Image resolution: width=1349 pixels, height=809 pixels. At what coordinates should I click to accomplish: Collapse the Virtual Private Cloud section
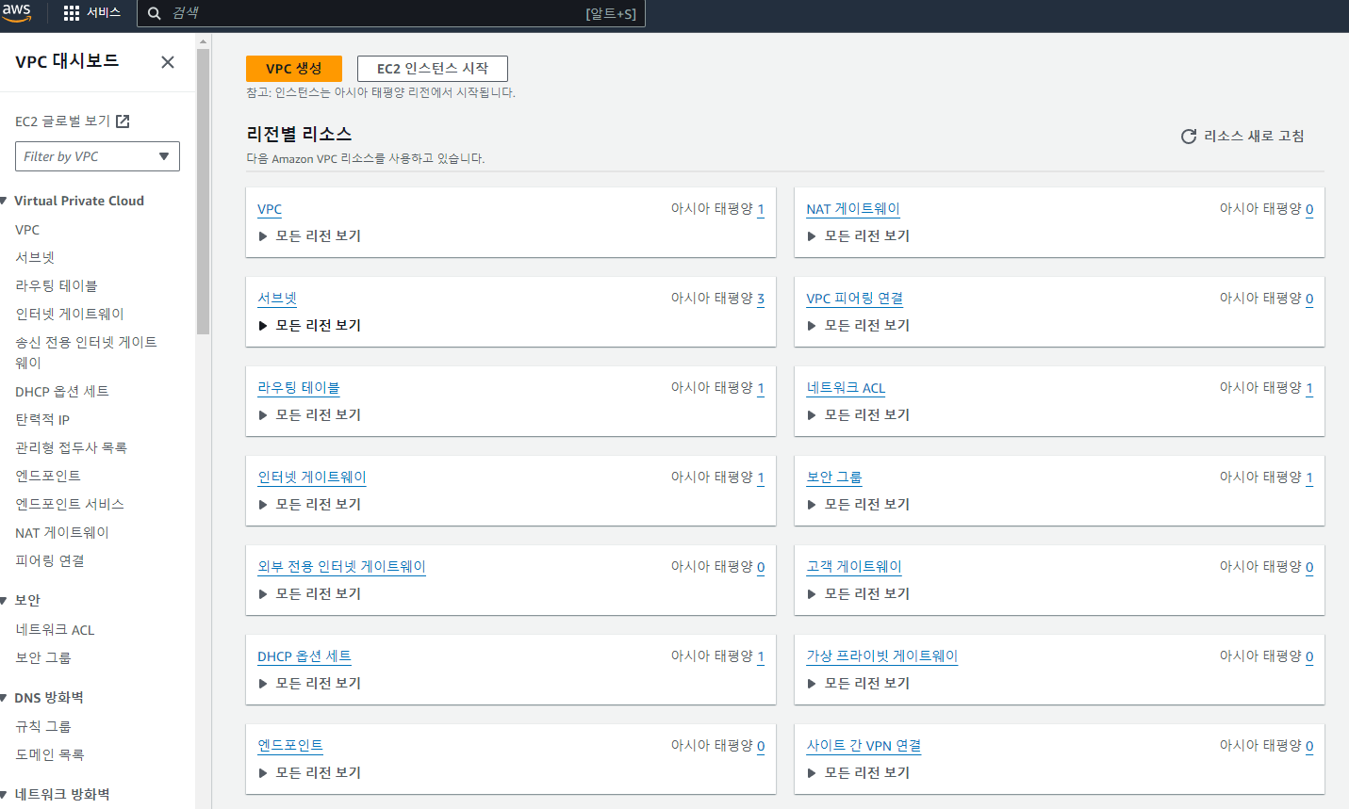[x=4, y=201]
